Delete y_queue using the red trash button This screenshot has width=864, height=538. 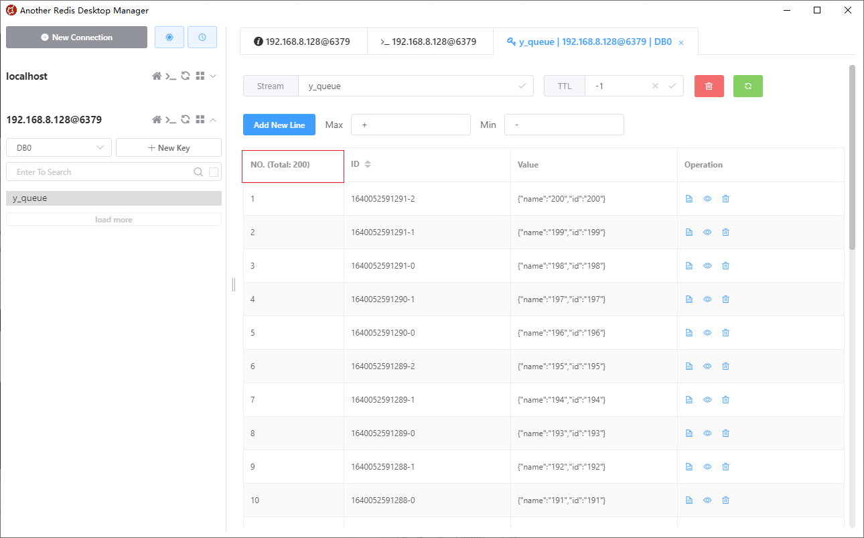709,86
